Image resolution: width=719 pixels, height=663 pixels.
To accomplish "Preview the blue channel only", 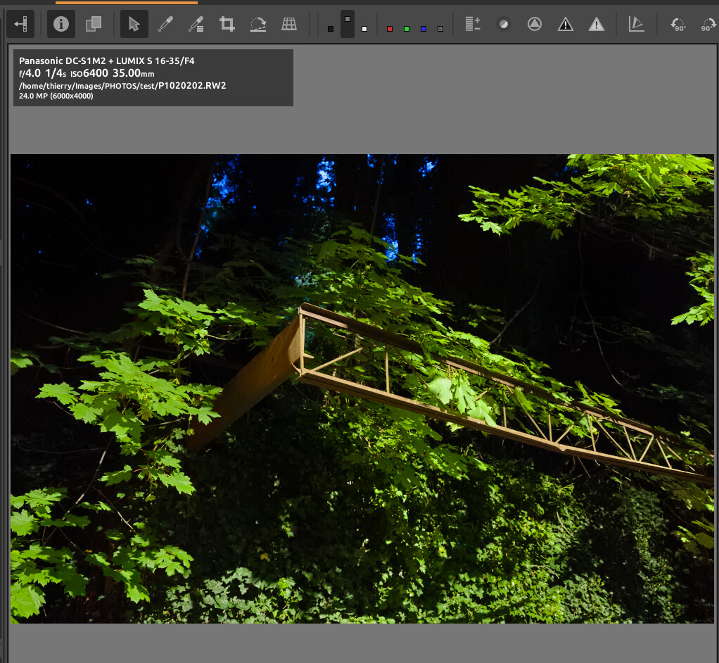I will (424, 29).
